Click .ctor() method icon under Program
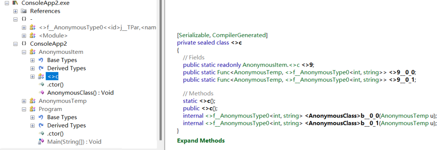 (x=41, y=133)
